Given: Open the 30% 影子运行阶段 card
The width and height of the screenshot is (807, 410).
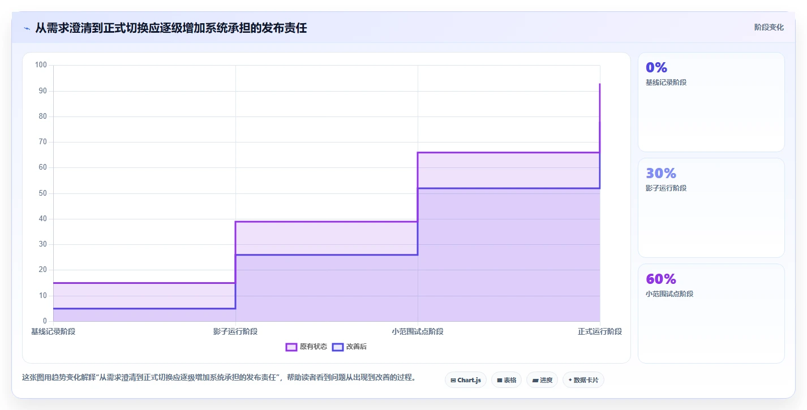Looking at the screenshot, I should [x=711, y=208].
